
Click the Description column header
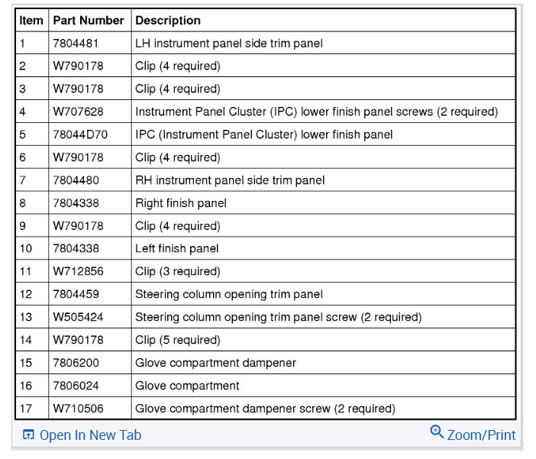[168, 21]
